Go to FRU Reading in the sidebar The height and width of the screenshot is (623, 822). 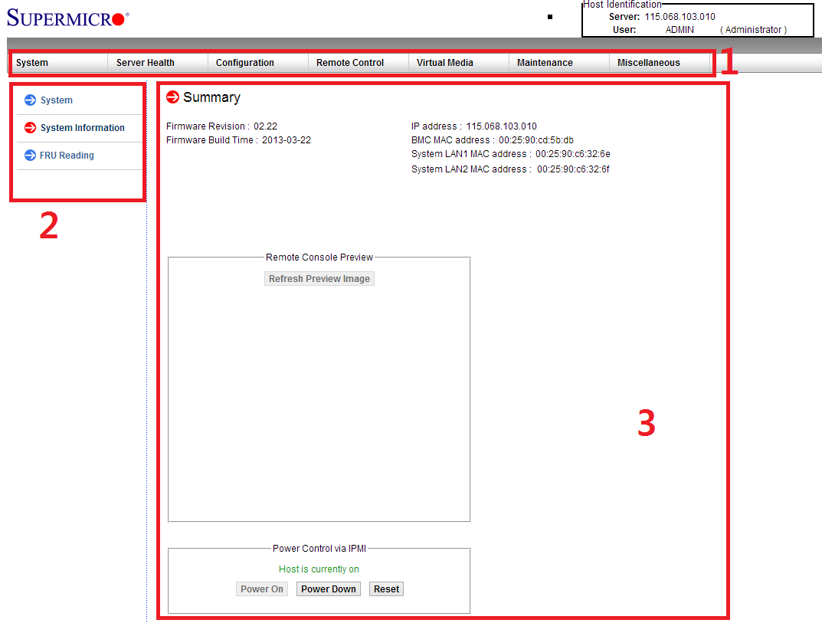point(67,156)
